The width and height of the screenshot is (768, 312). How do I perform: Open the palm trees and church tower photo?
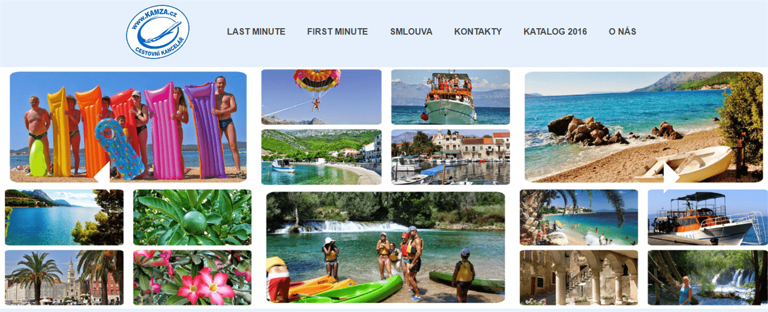pos(64,278)
